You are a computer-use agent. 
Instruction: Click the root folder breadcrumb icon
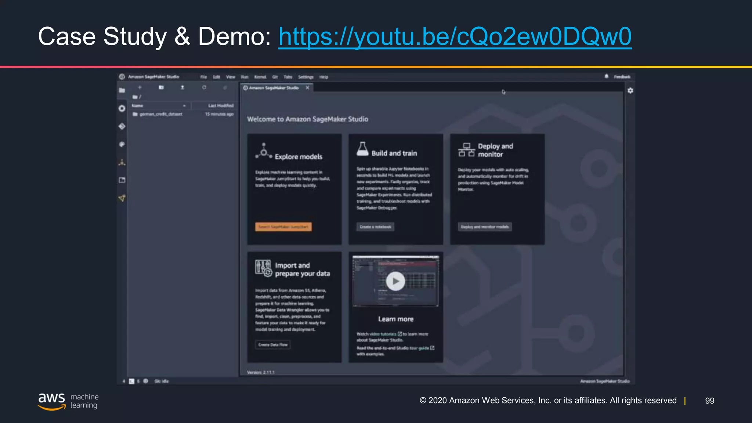pos(135,97)
